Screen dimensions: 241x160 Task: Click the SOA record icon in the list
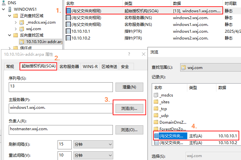[68, 11]
